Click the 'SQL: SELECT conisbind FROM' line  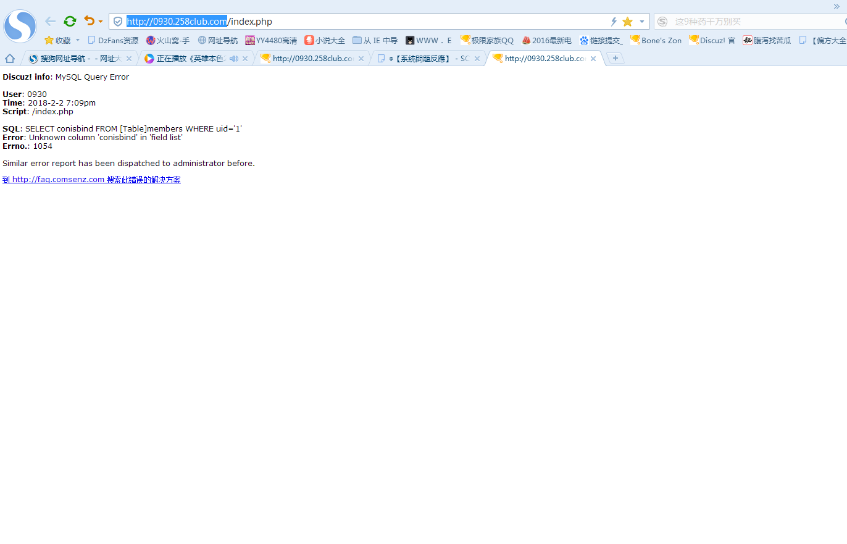[x=122, y=129]
